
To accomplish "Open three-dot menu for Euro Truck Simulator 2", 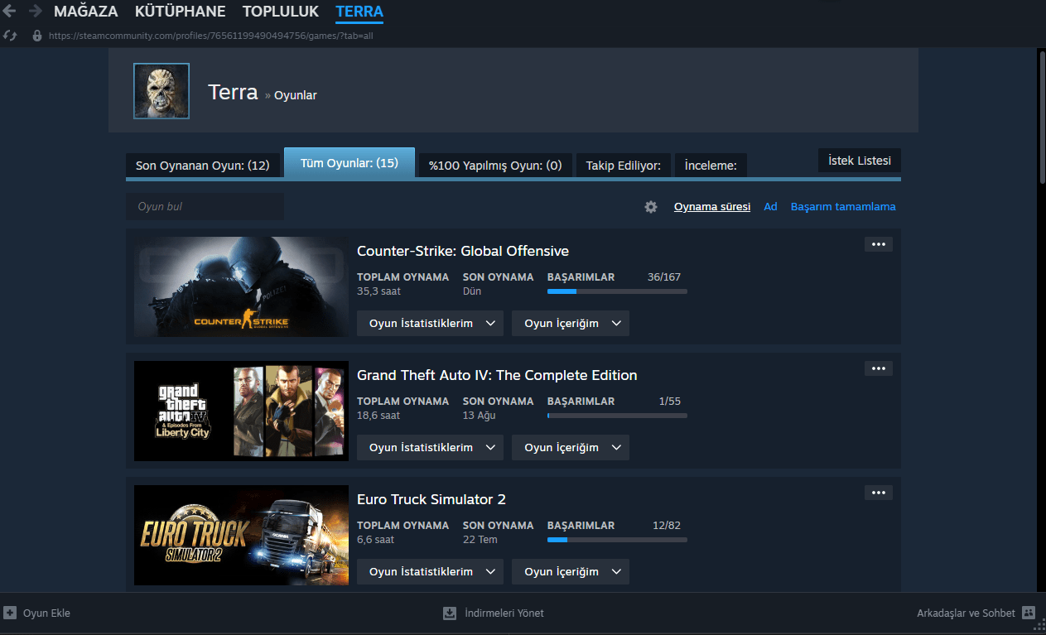I will [x=879, y=493].
